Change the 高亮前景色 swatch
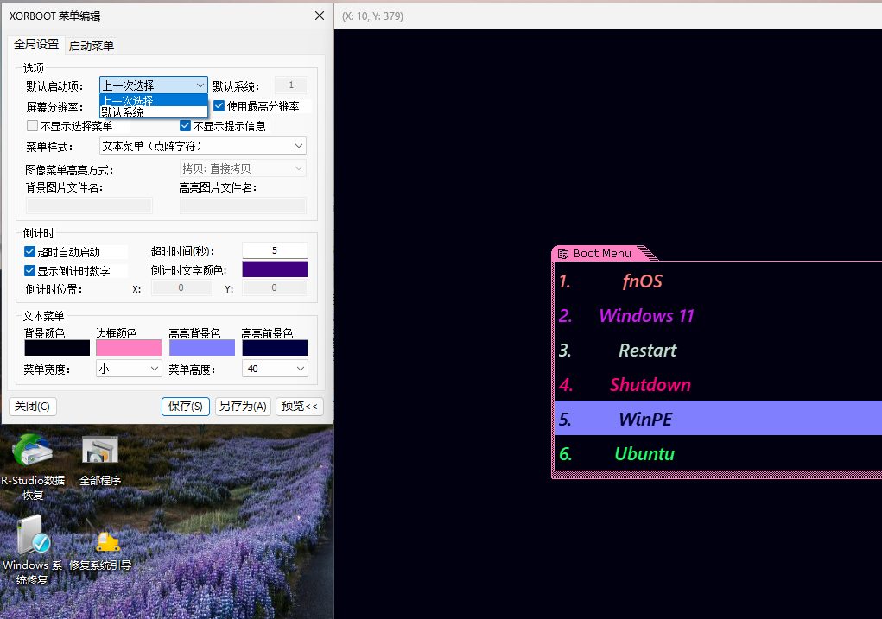The width and height of the screenshot is (882, 619). (x=275, y=347)
